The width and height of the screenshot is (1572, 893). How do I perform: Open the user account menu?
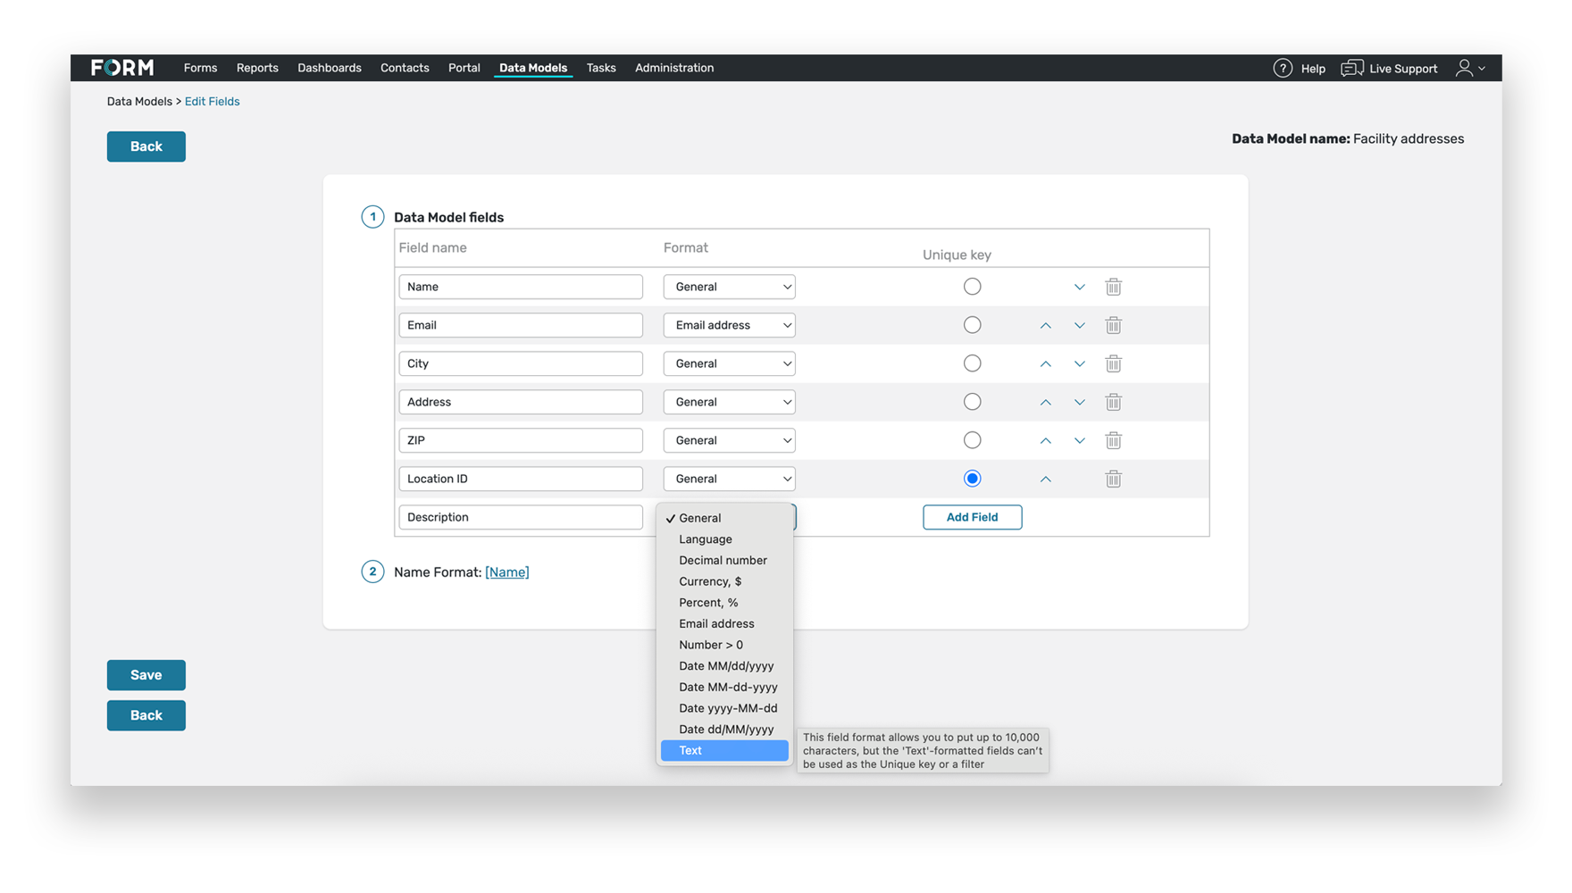coord(1469,68)
